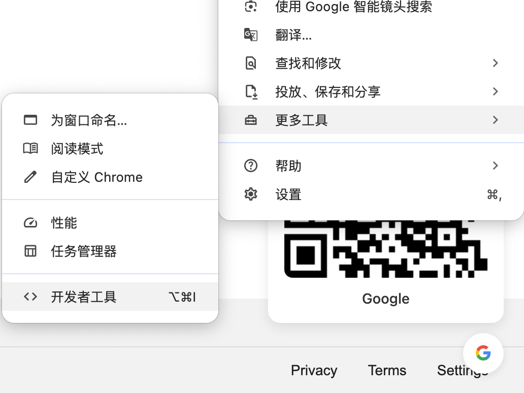
Task: Choose 为窗口命名... menu item
Action: click(x=89, y=120)
